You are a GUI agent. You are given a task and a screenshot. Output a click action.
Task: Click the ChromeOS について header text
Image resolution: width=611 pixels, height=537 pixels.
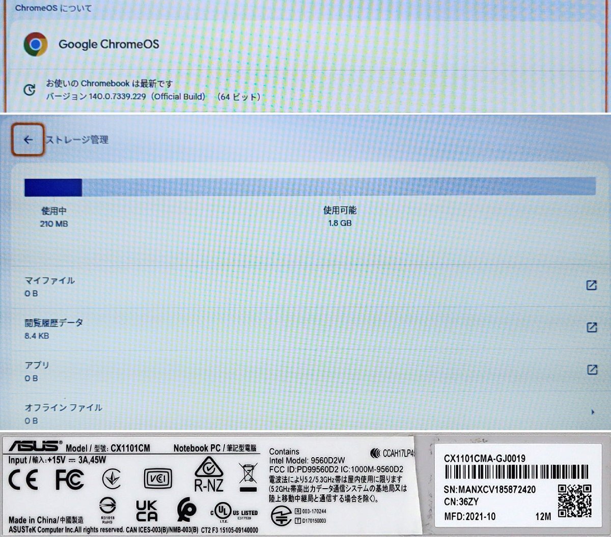(53, 8)
